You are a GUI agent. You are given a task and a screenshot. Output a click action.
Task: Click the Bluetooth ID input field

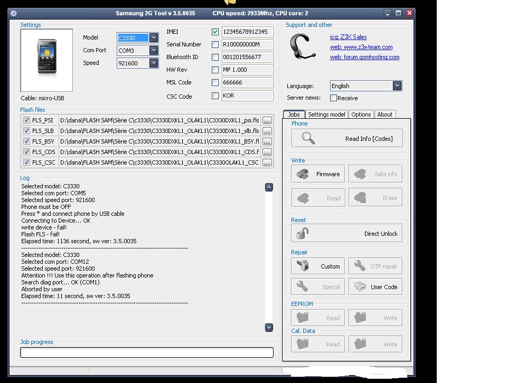pyautogui.click(x=247, y=57)
